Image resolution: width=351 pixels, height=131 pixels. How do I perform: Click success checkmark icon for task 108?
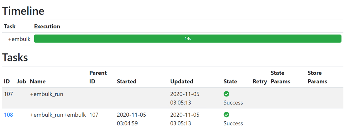click(x=226, y=115)
